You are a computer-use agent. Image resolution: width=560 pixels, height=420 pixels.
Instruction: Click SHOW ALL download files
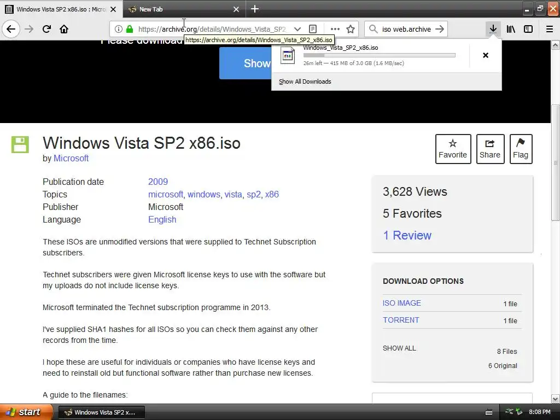tap(399, 348)
